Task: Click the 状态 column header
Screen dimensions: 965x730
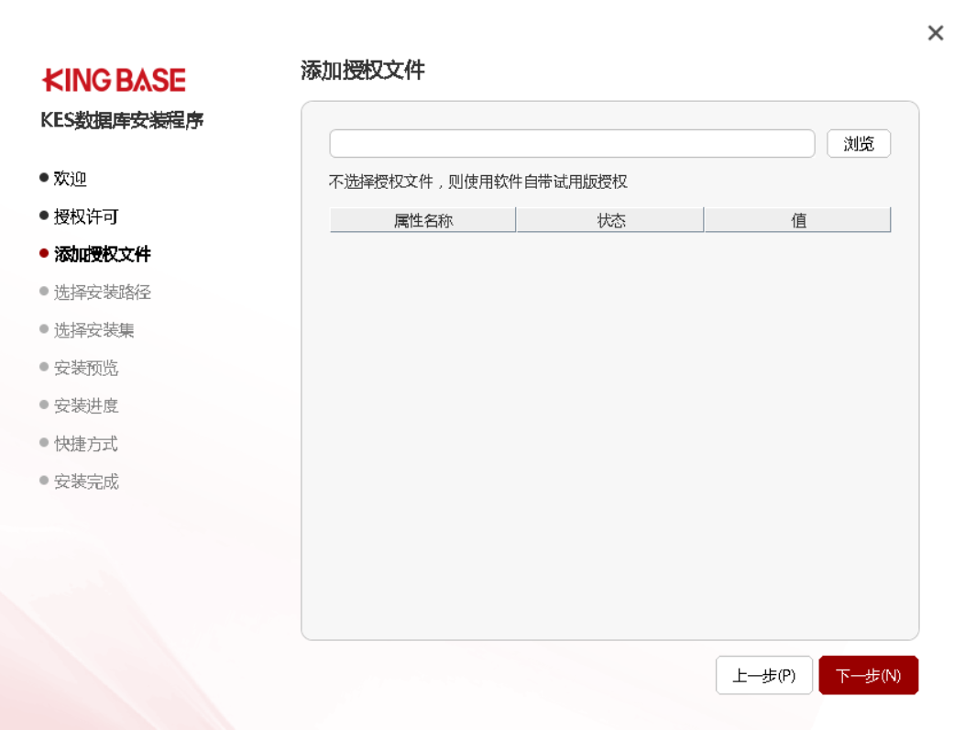Action: click(610, 220)
